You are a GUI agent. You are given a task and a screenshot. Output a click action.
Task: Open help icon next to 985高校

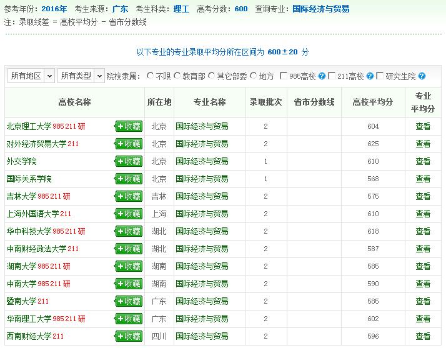(x=322, y=76)
